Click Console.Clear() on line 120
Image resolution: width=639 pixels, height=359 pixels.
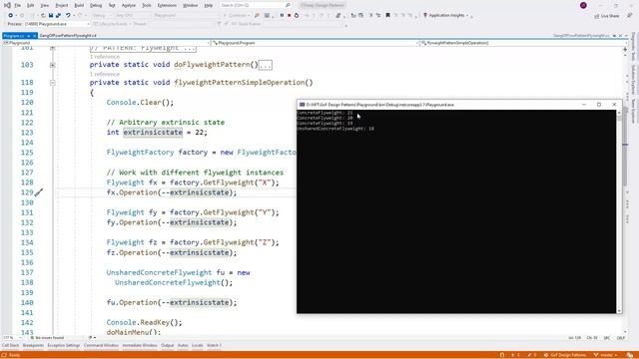[x=140, y=102]
